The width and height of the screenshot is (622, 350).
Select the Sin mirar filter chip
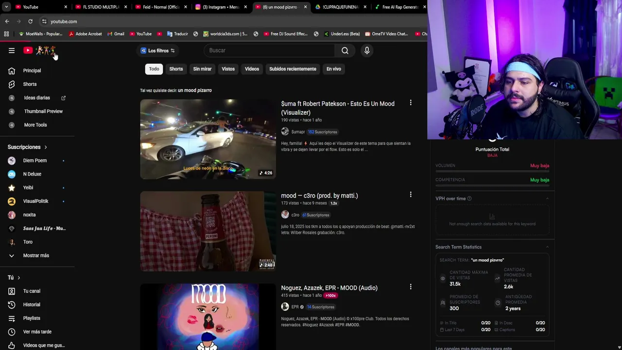point(202,69)
